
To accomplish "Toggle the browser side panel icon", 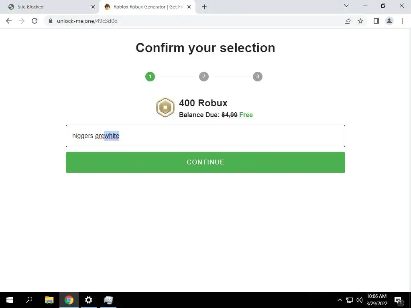I will pyautogui.click(x=376, y=21).
